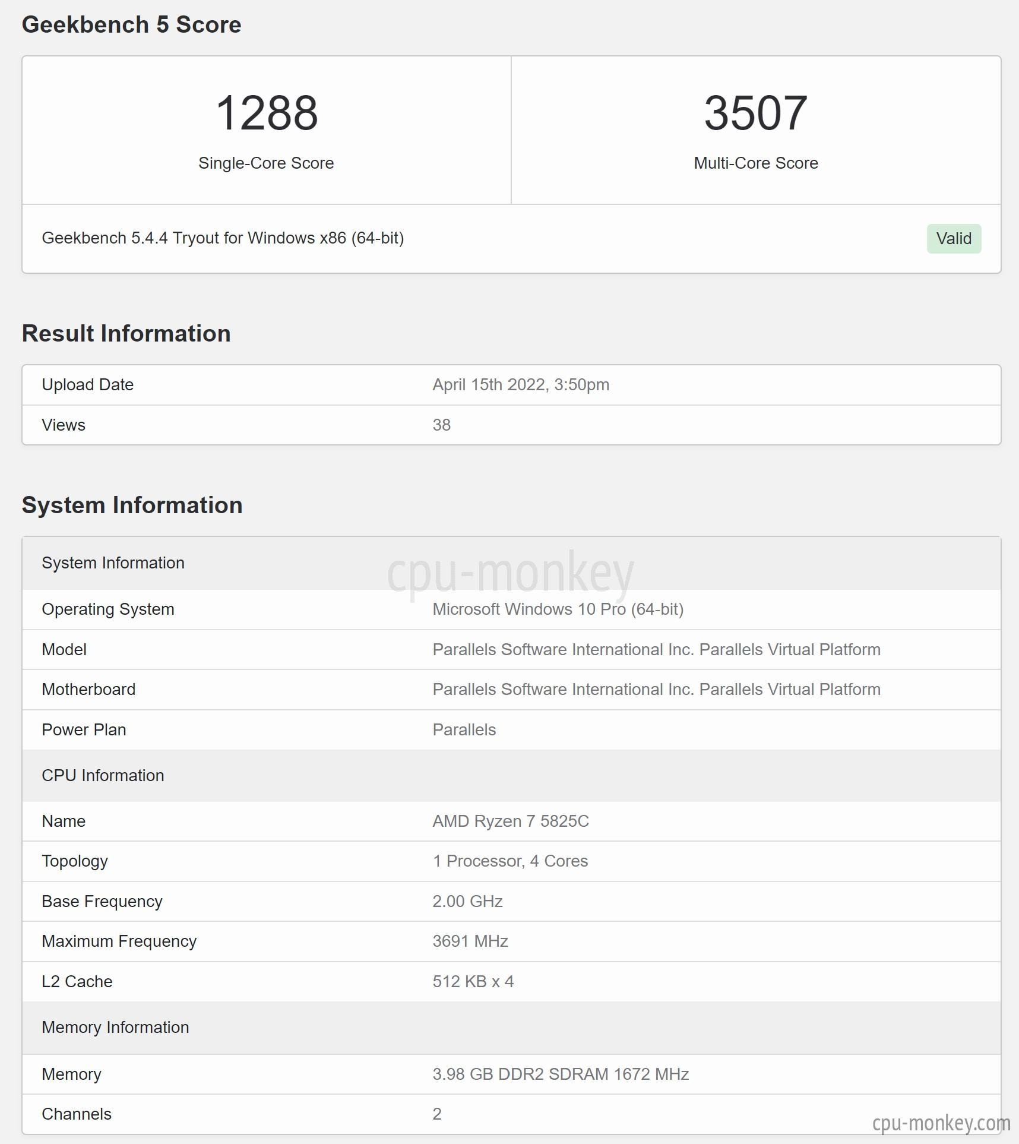
Task: Click the Topology label
Action: (x=75, y=862)
